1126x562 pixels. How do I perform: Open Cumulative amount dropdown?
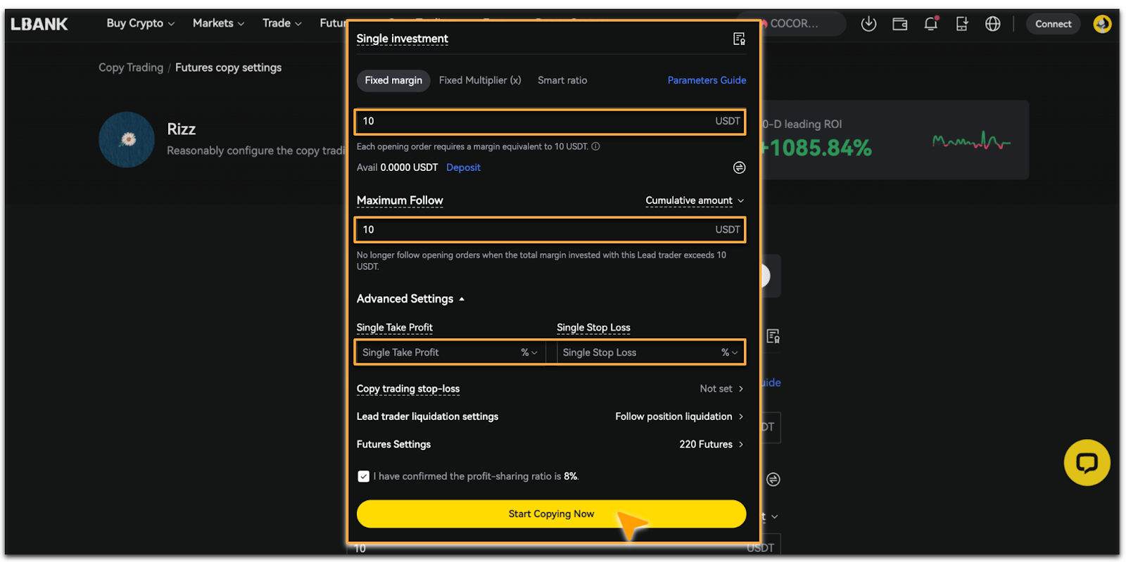pos(695,200)
